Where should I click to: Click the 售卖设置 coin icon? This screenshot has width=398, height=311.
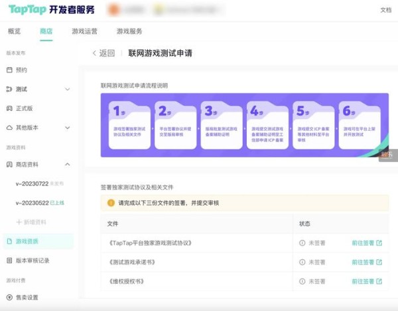coord(9,297)
